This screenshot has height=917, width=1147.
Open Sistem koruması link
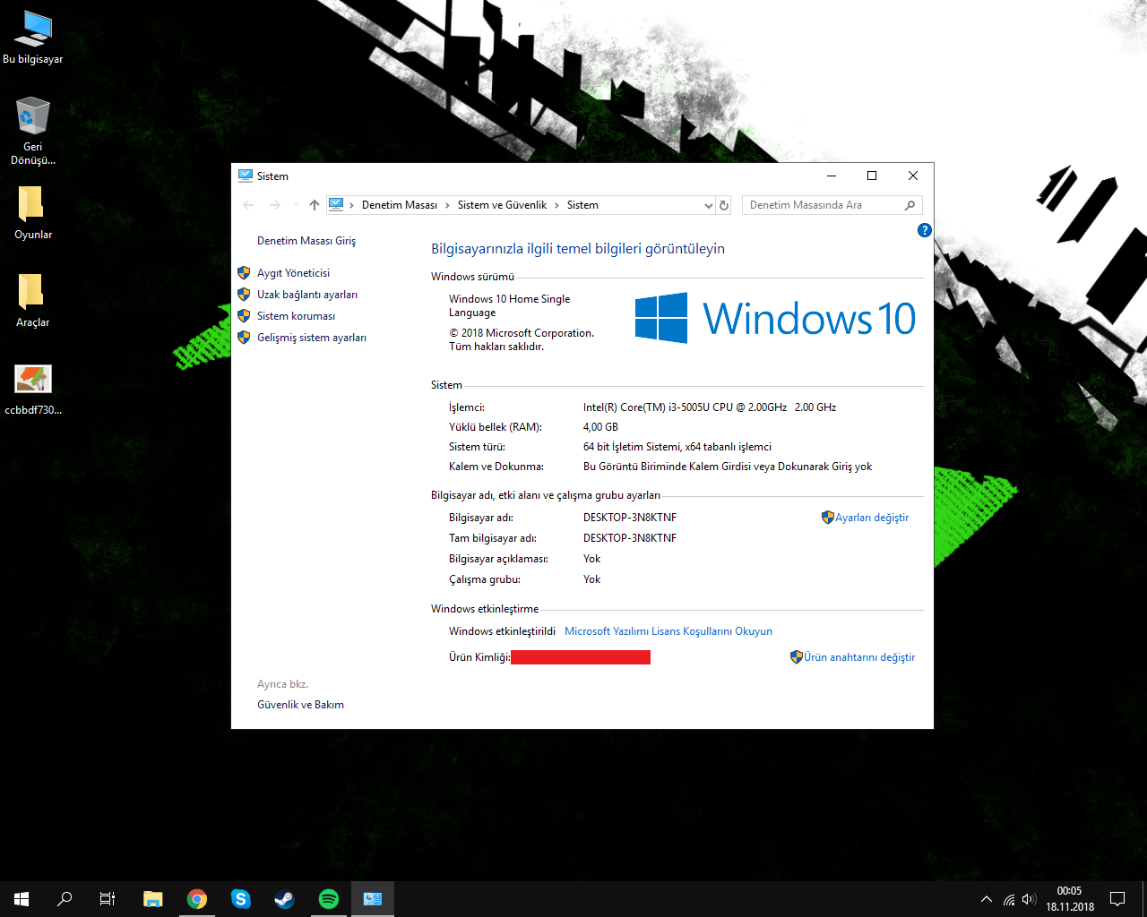tap(296, 316)
